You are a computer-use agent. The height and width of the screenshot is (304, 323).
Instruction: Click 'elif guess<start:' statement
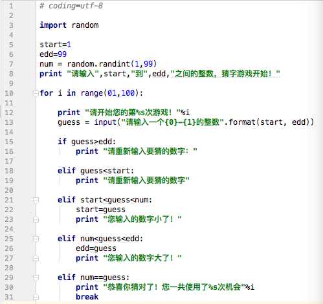coord(96,171)
